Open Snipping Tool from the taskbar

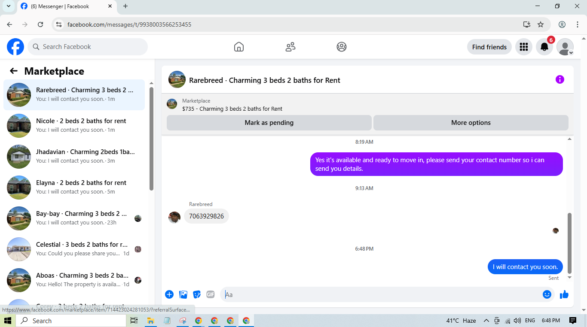point(183,321)
